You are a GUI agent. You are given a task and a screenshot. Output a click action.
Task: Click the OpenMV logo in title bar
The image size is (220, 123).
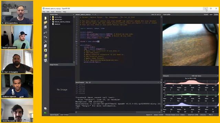(44, 9)
